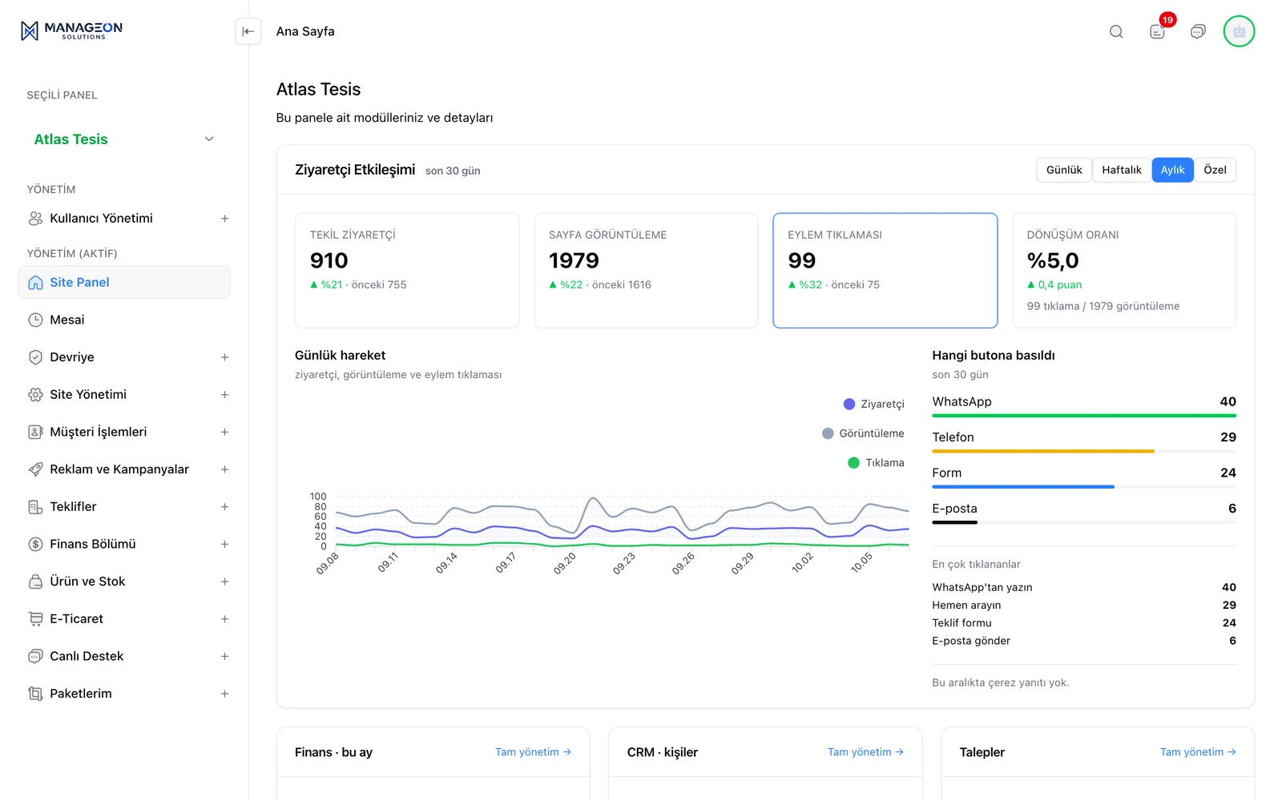Click the Ürün ve Stok box icon

coord(35,582)
